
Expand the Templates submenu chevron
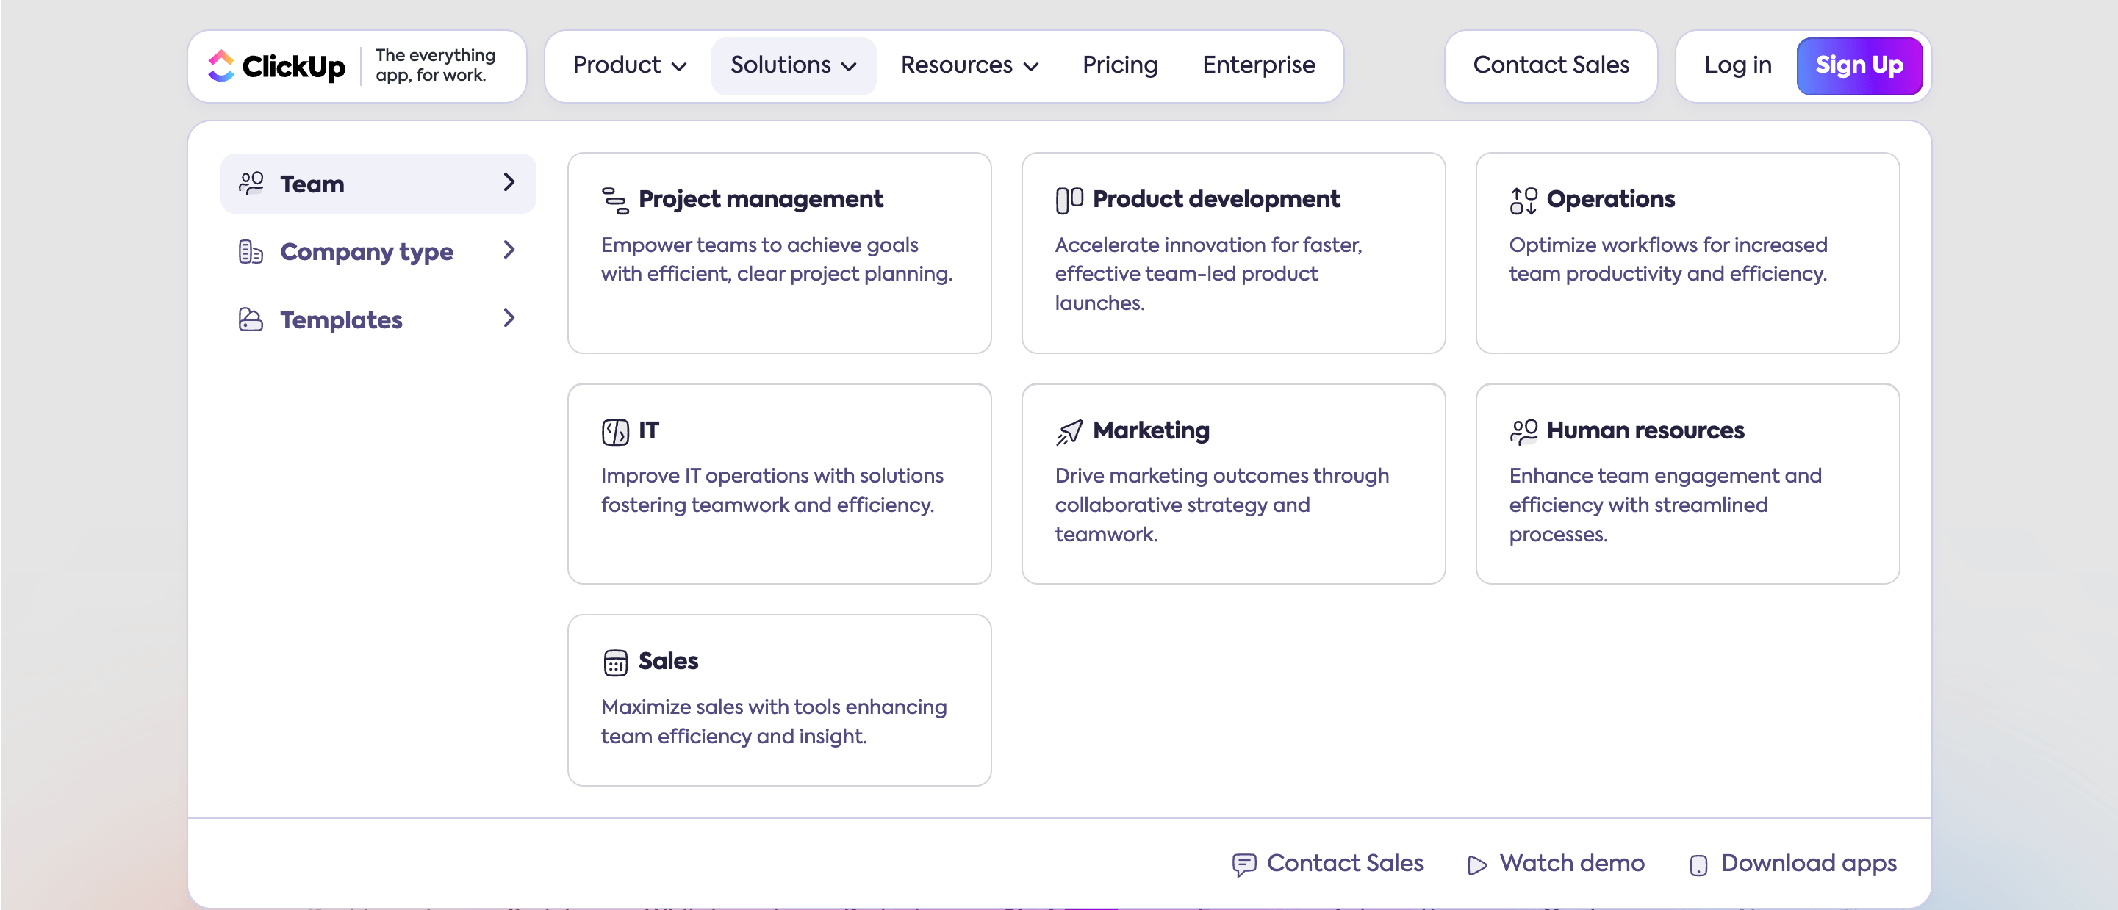coord(509,319)
